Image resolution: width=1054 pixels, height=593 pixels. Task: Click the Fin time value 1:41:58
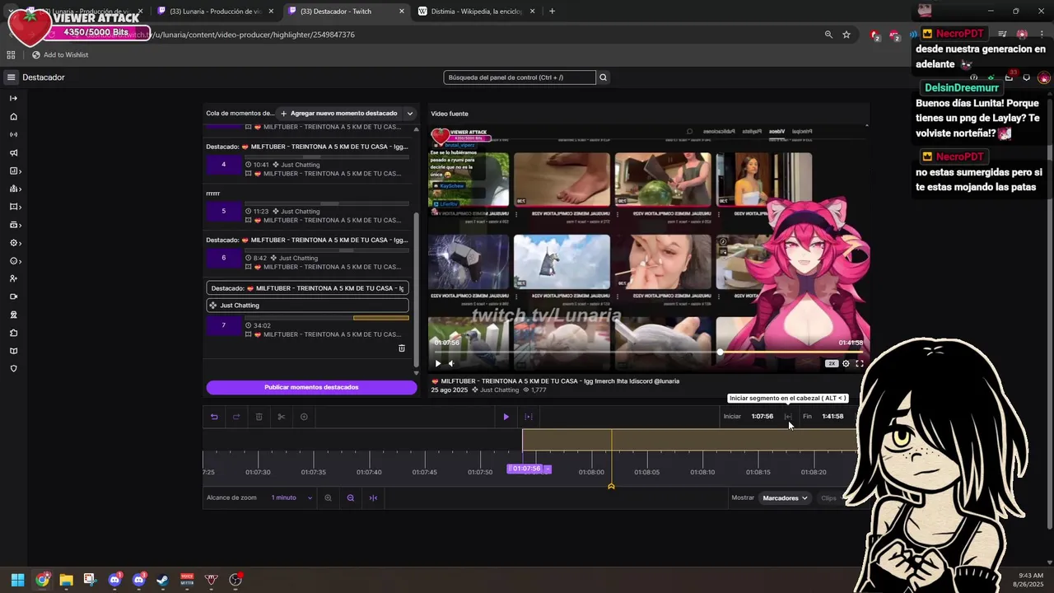coord(832,417)
